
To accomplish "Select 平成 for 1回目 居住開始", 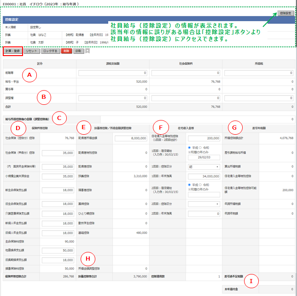I will [x=190, y=147].
